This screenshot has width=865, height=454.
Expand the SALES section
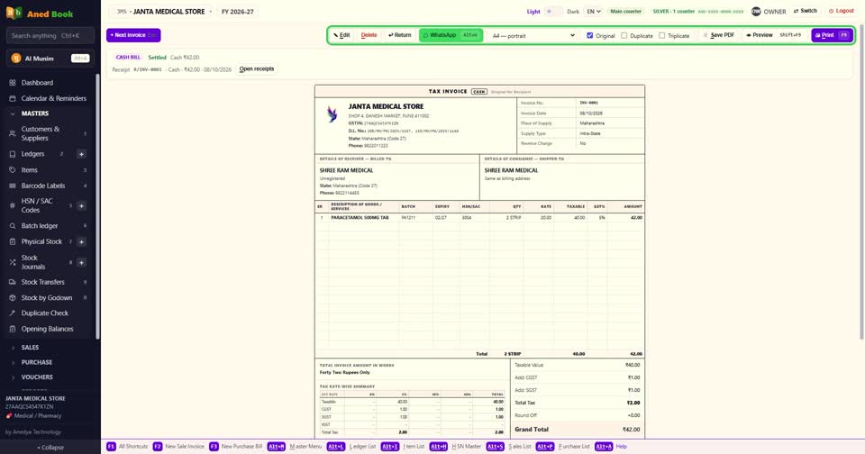pyautogui.click(x=48, y=348)
